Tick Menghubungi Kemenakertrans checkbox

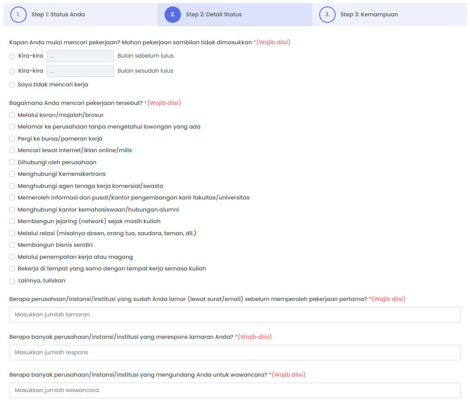(12, 174)
